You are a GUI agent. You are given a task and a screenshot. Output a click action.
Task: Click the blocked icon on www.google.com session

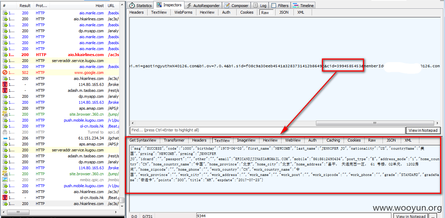click(5, 73)
